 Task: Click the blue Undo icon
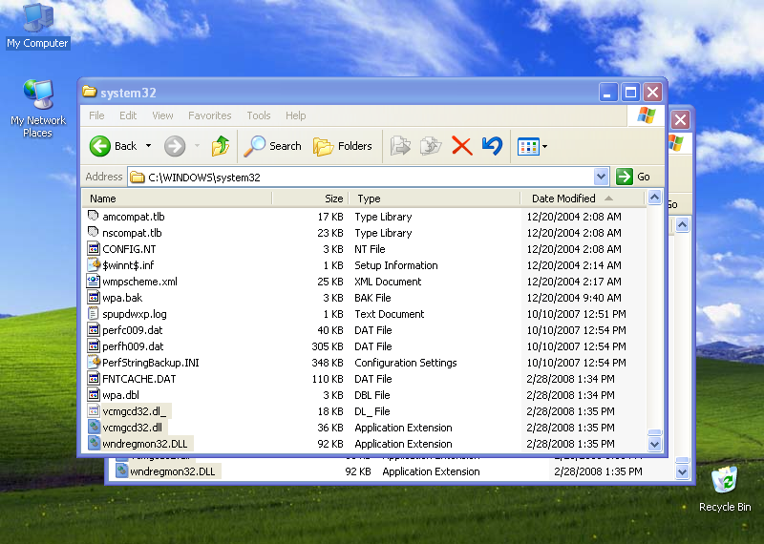[x=492, y=146]
